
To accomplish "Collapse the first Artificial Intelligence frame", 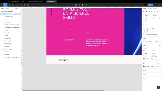I will [x=2, y=11].
